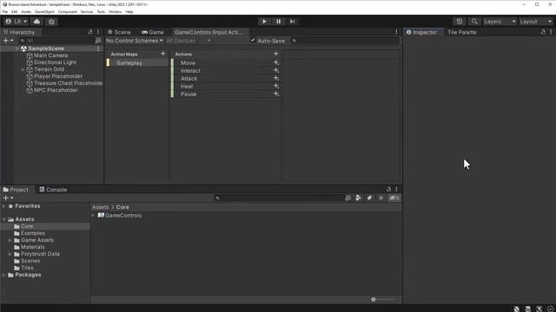Screen dimensions: 556x312
Task: Focus the Input Actions search field
Action: click(x=345, y=41)
